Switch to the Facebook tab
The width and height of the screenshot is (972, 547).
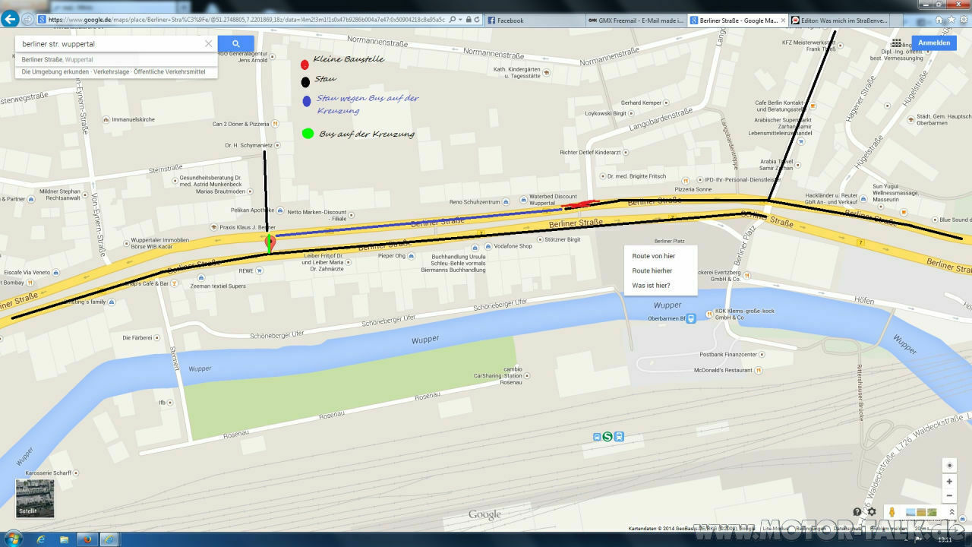click(510, 21)
